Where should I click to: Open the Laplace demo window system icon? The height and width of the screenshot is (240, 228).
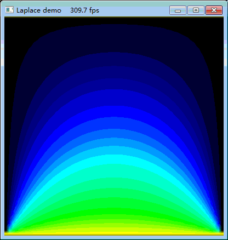coord(9,10)
